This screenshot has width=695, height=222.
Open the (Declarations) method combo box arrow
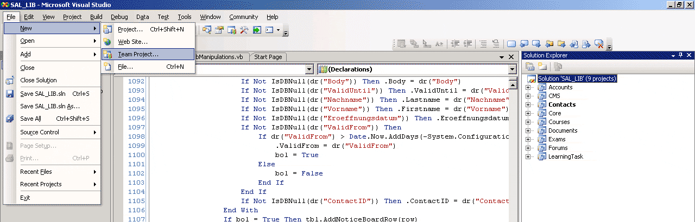tap(512, 69)
